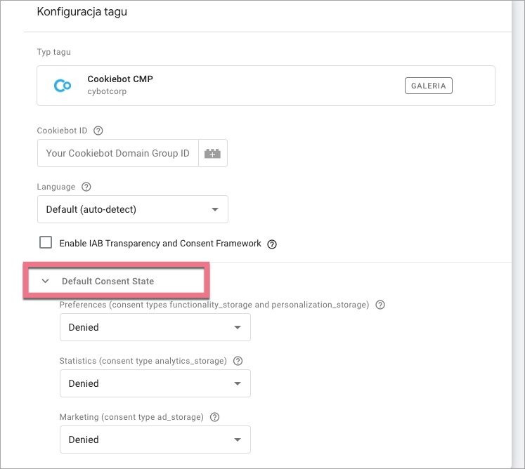The image size is (525, 469).
Task: Change Statistics consent from Denied
Action: [x=155, y=383]
